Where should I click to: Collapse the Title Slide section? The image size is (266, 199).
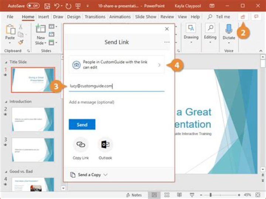[x=6, y=62]
